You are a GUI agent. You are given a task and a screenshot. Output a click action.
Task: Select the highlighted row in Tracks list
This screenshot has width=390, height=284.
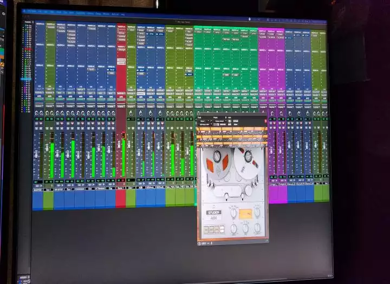pos(26,79)
